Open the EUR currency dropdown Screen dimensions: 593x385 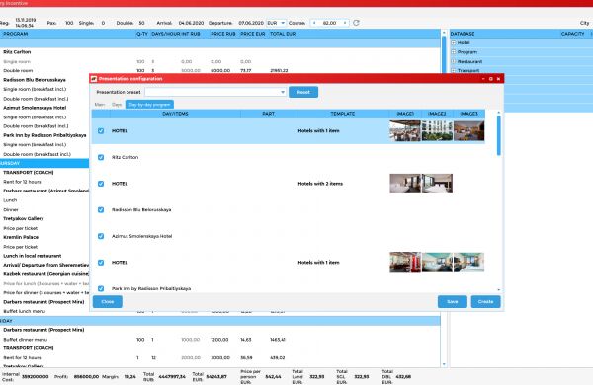(283, 23)
